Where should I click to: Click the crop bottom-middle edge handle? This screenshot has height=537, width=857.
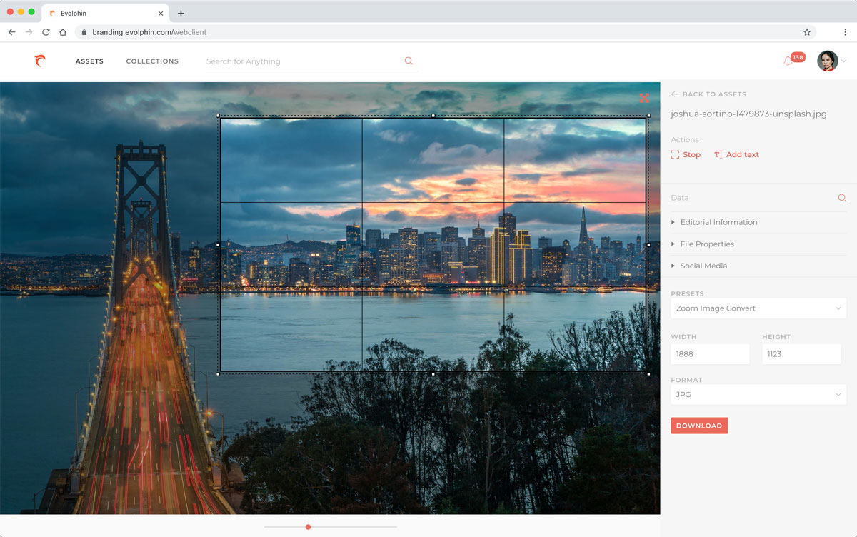[x=433, y=373]
